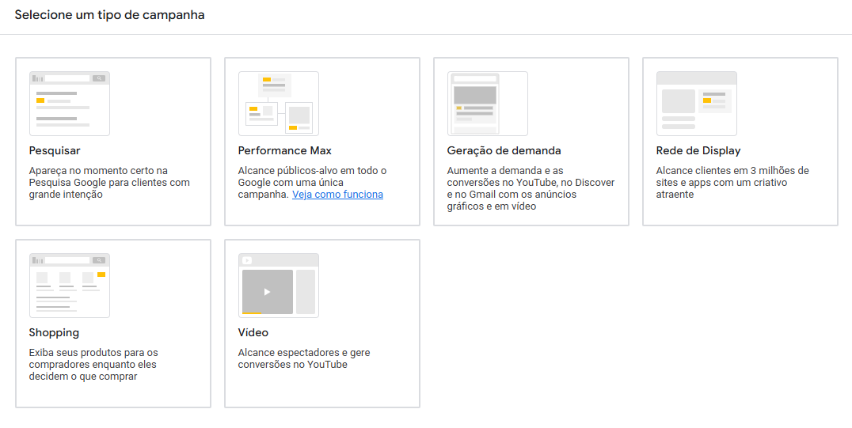Screen dimensions: 852x428
Task: Select the Geração de demanda title
Action: tap(504, 150)
